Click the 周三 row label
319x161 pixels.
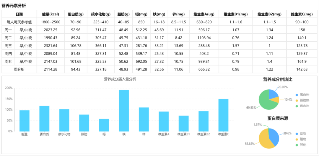coord(8,46)
